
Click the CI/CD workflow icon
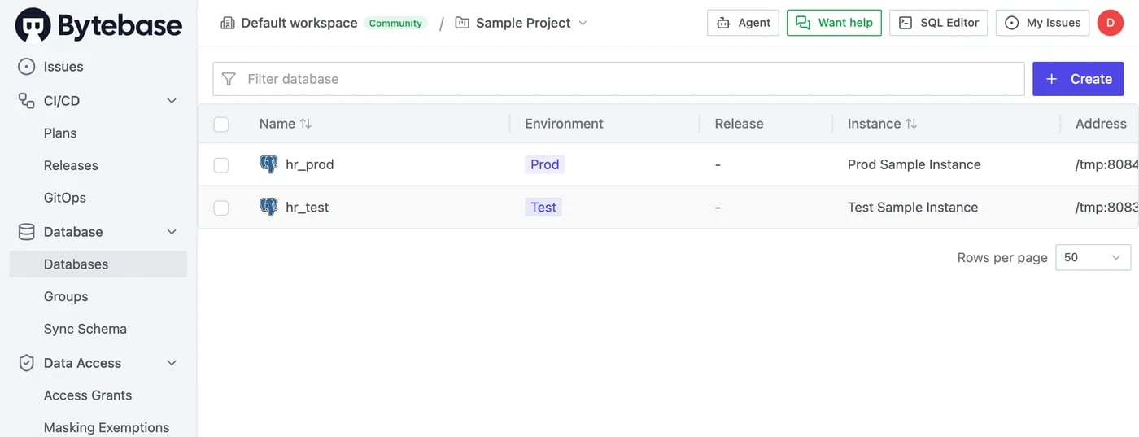click(27, 101)
